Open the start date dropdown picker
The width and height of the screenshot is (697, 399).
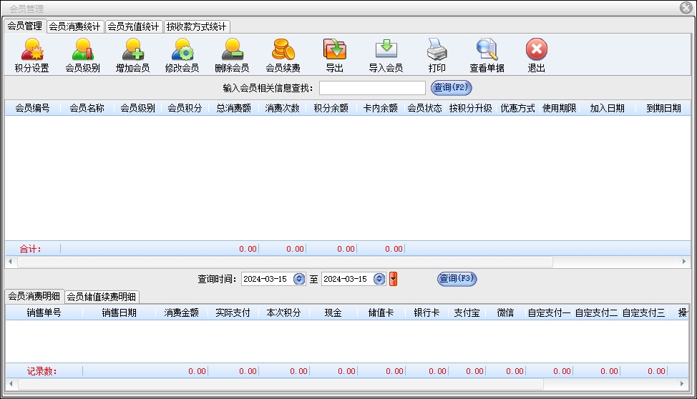[x=299, y=279]
